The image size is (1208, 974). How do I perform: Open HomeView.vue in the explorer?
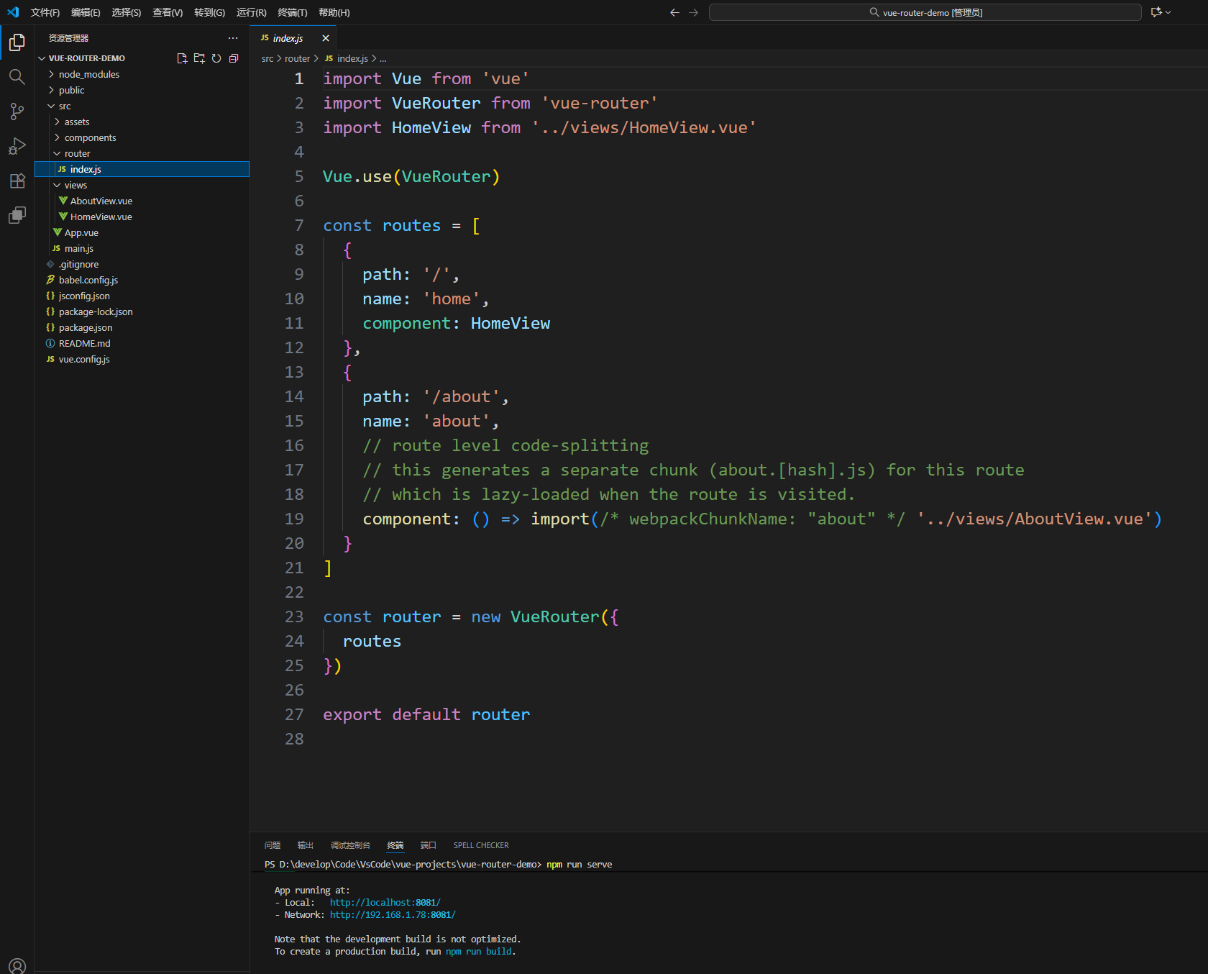101,217
